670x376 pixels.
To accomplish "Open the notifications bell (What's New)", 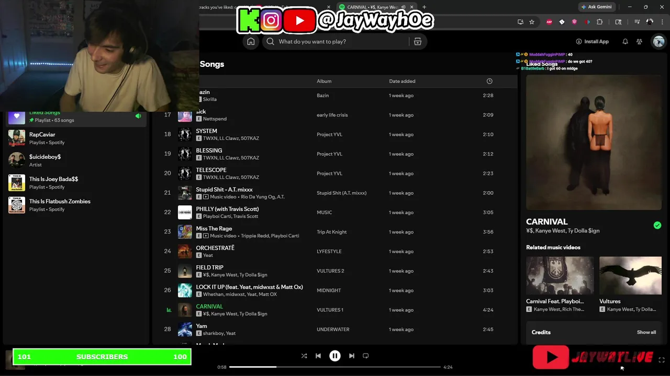I will click(625, 42).
